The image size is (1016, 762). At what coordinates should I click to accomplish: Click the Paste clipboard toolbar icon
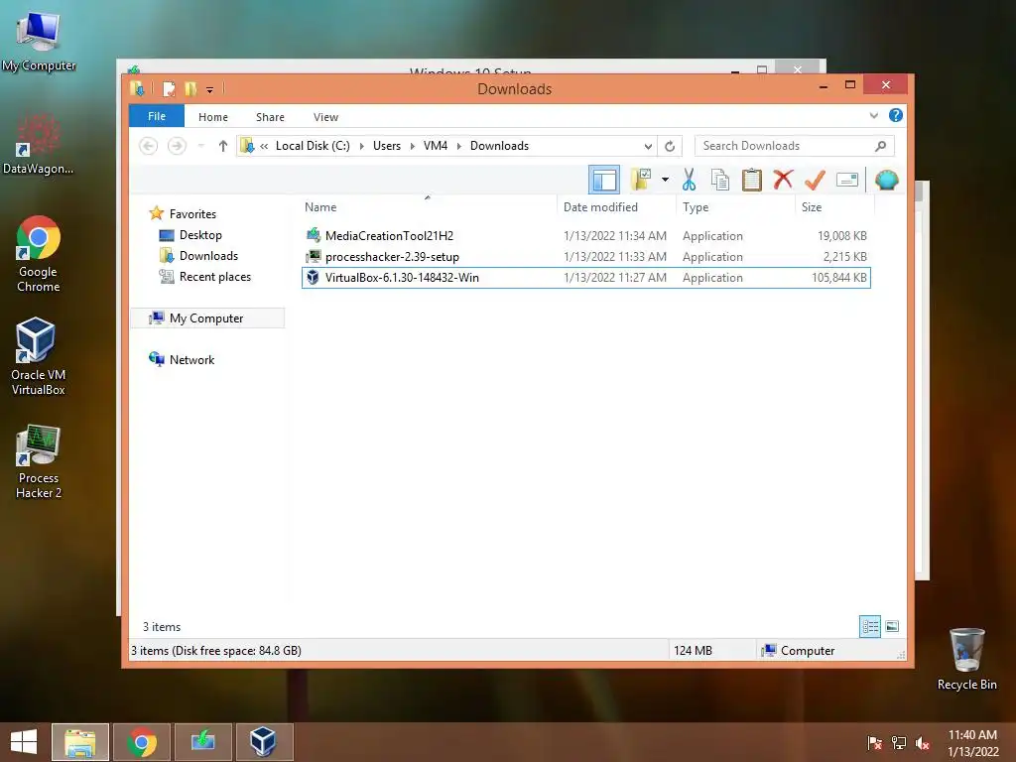pyautogui.click(x=752, y=180)
